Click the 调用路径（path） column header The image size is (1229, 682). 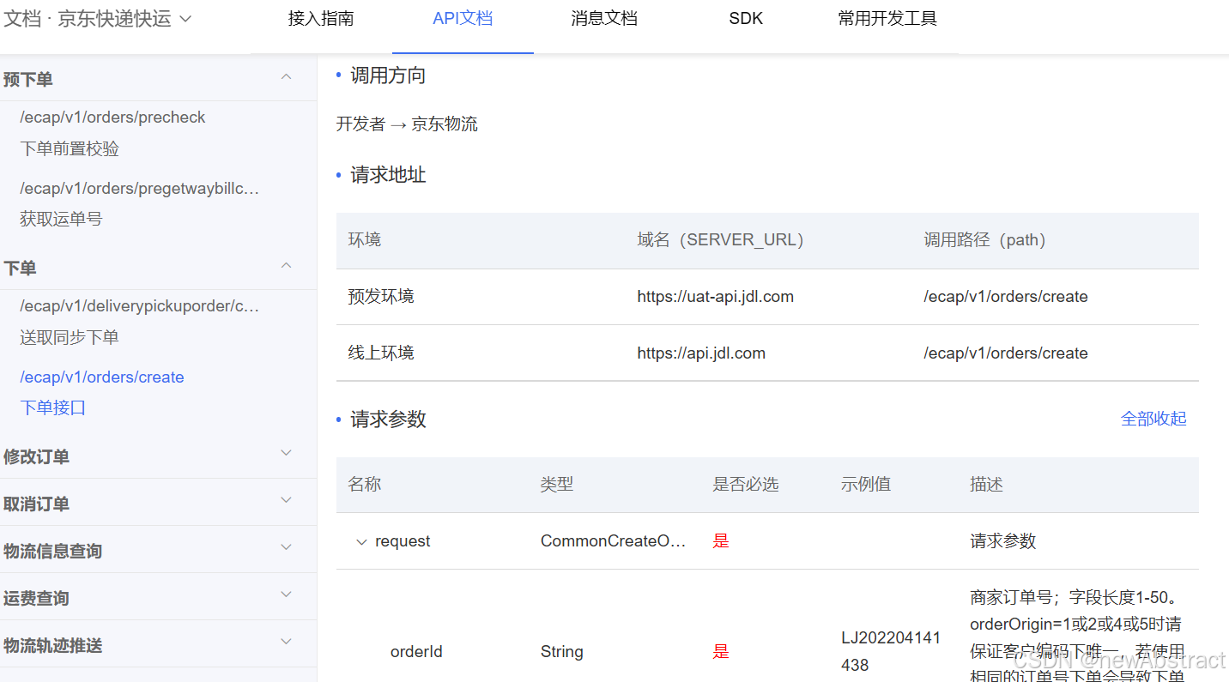pos(984,240)
